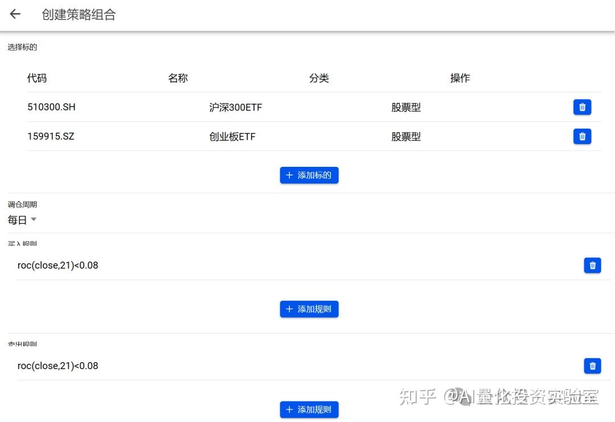Viewport: 615px width, 422px height.
Task: Click the 添加规则 button under 买入规则
Action: 309,309
